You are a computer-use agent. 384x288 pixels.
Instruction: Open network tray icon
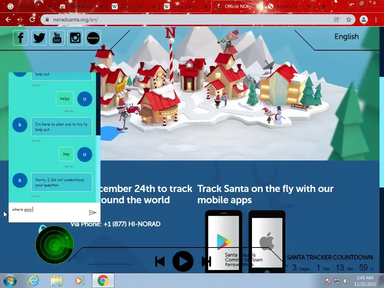coord(337,281)
